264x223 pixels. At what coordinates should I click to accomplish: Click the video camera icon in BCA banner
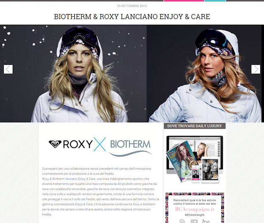206,221
